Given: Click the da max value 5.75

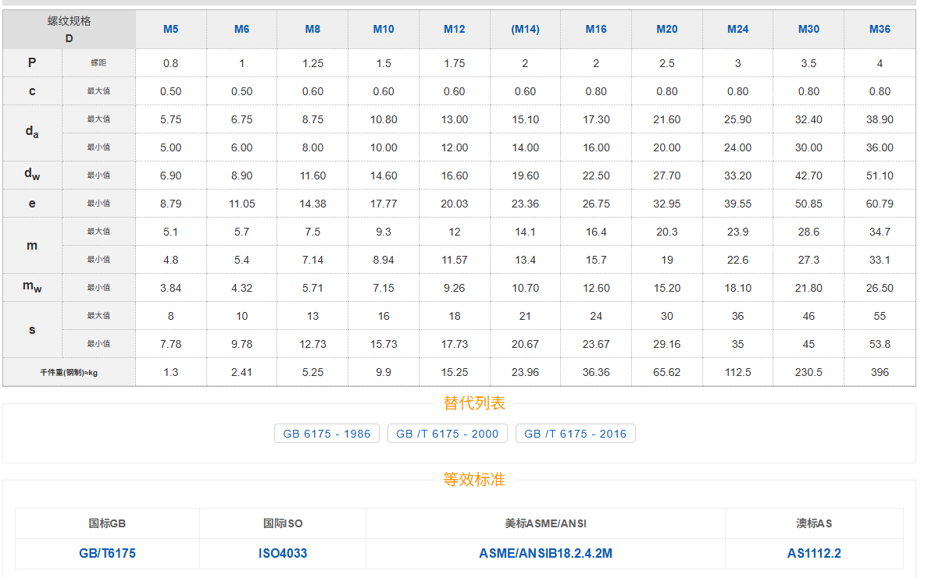Looking at the screenshot, I should pyautogui.click(x=171, y=119).
